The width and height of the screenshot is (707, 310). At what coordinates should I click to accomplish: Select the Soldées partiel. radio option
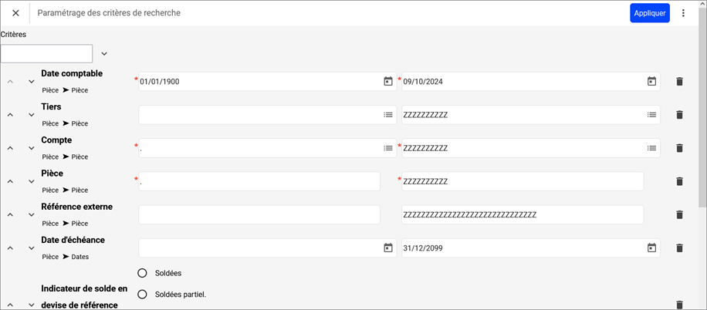[142, 294]
